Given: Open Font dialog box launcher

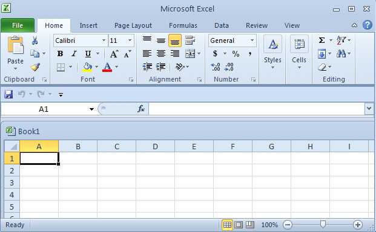Looking at the screenshot, I should (x=131, y=80).
